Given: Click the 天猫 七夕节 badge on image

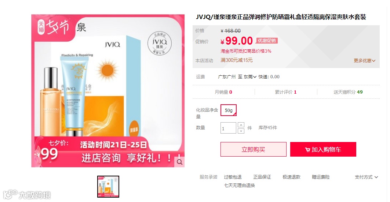Looking at the screenshot, I should coord(54,27).
